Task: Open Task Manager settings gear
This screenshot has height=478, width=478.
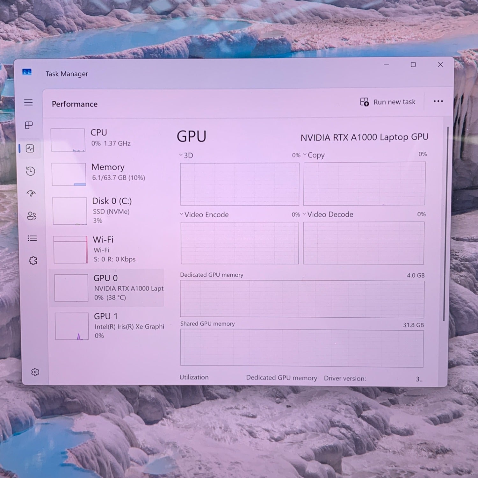Action: click(x=35, y=372)
